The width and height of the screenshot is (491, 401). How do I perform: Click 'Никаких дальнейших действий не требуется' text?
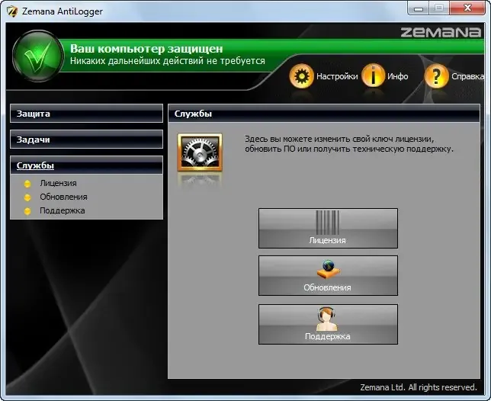pos(168,61)
